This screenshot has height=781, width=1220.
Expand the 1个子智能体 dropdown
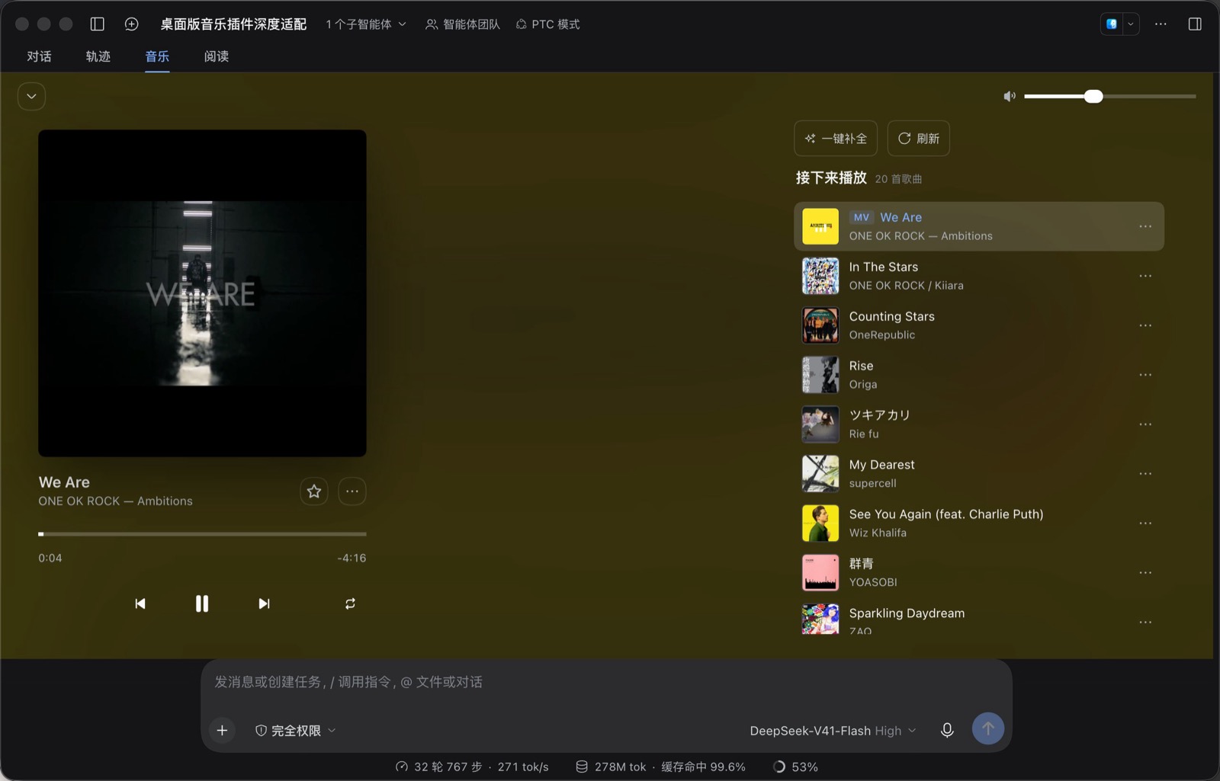(366, 24)
